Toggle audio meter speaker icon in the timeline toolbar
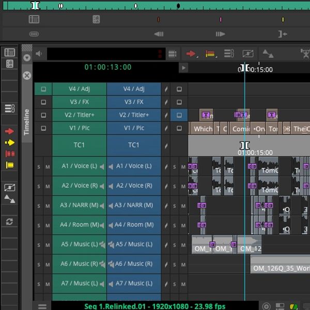 (39, 53)
